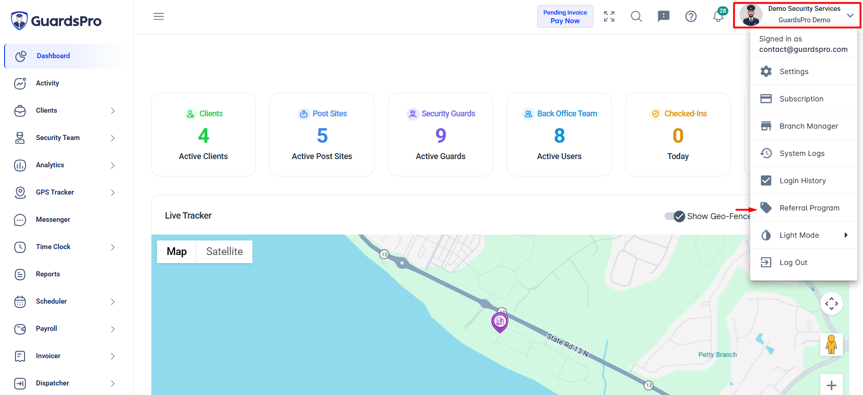Click the Reports sidebar icon
The height and width of the screenshot is (395, 863).
pyautogui.click(x=20, y=274)
